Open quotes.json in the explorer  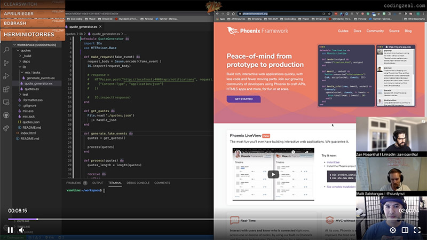pos(31,122)
